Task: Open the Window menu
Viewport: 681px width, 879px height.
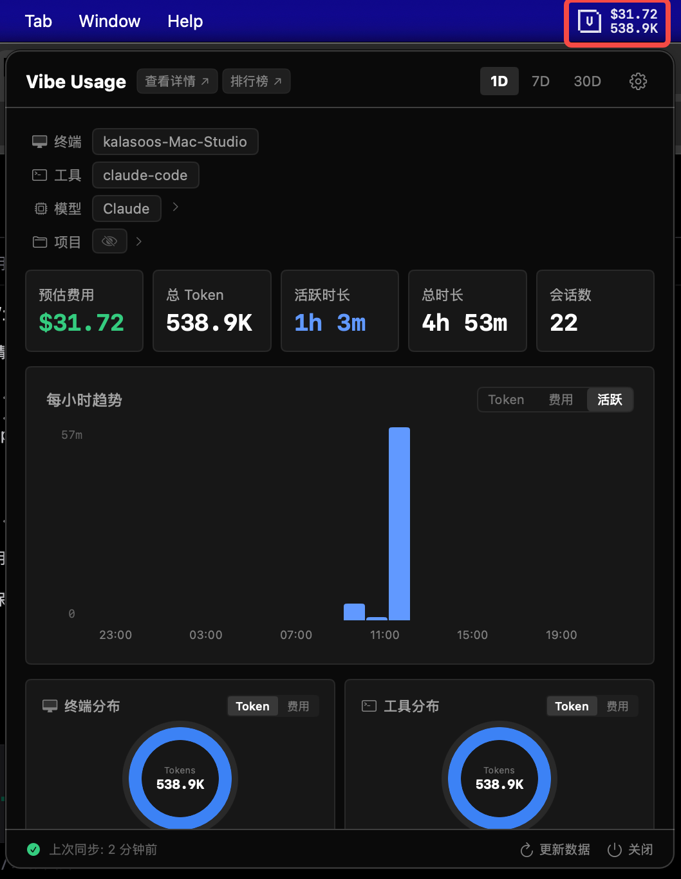Action: click(109, 21)
